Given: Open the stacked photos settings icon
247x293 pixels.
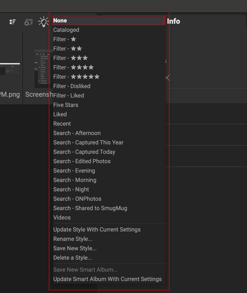Looking at the screenshot, I should pyautogui.click(x=28, y=22).
